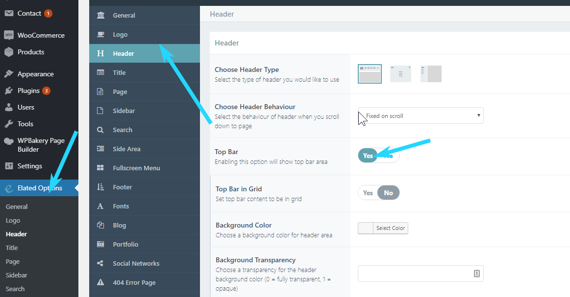Click the Footer sort icon
The image size is (570, 297).
pos(100,187)
